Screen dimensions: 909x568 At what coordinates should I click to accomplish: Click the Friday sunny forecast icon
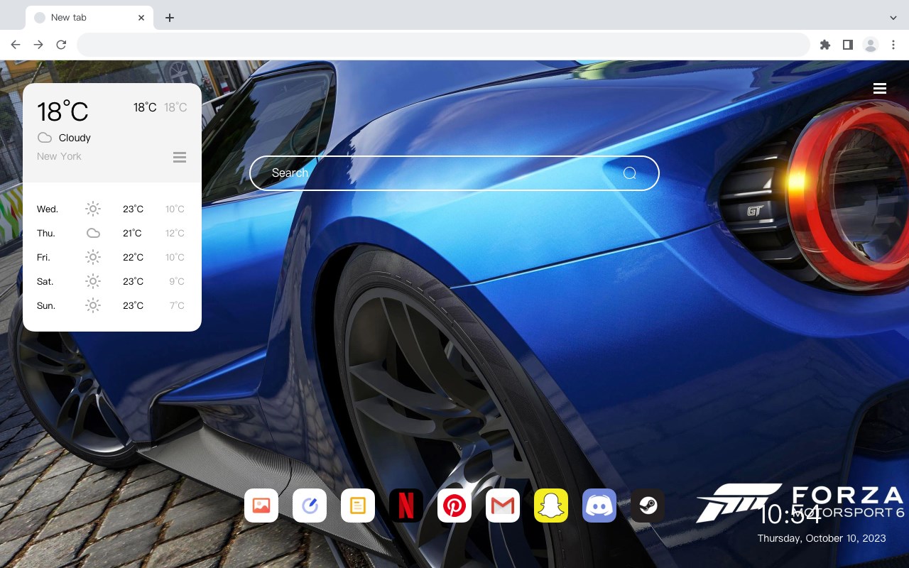point(93,257)
